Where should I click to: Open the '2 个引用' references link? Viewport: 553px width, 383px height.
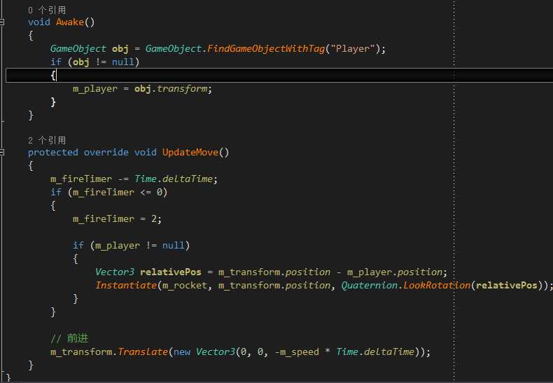click(47, 140)
